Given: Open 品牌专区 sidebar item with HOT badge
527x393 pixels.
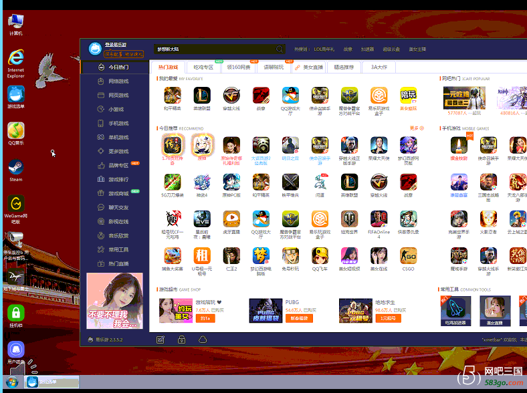Looking at the screenshot, I should (x=114, y=166).
